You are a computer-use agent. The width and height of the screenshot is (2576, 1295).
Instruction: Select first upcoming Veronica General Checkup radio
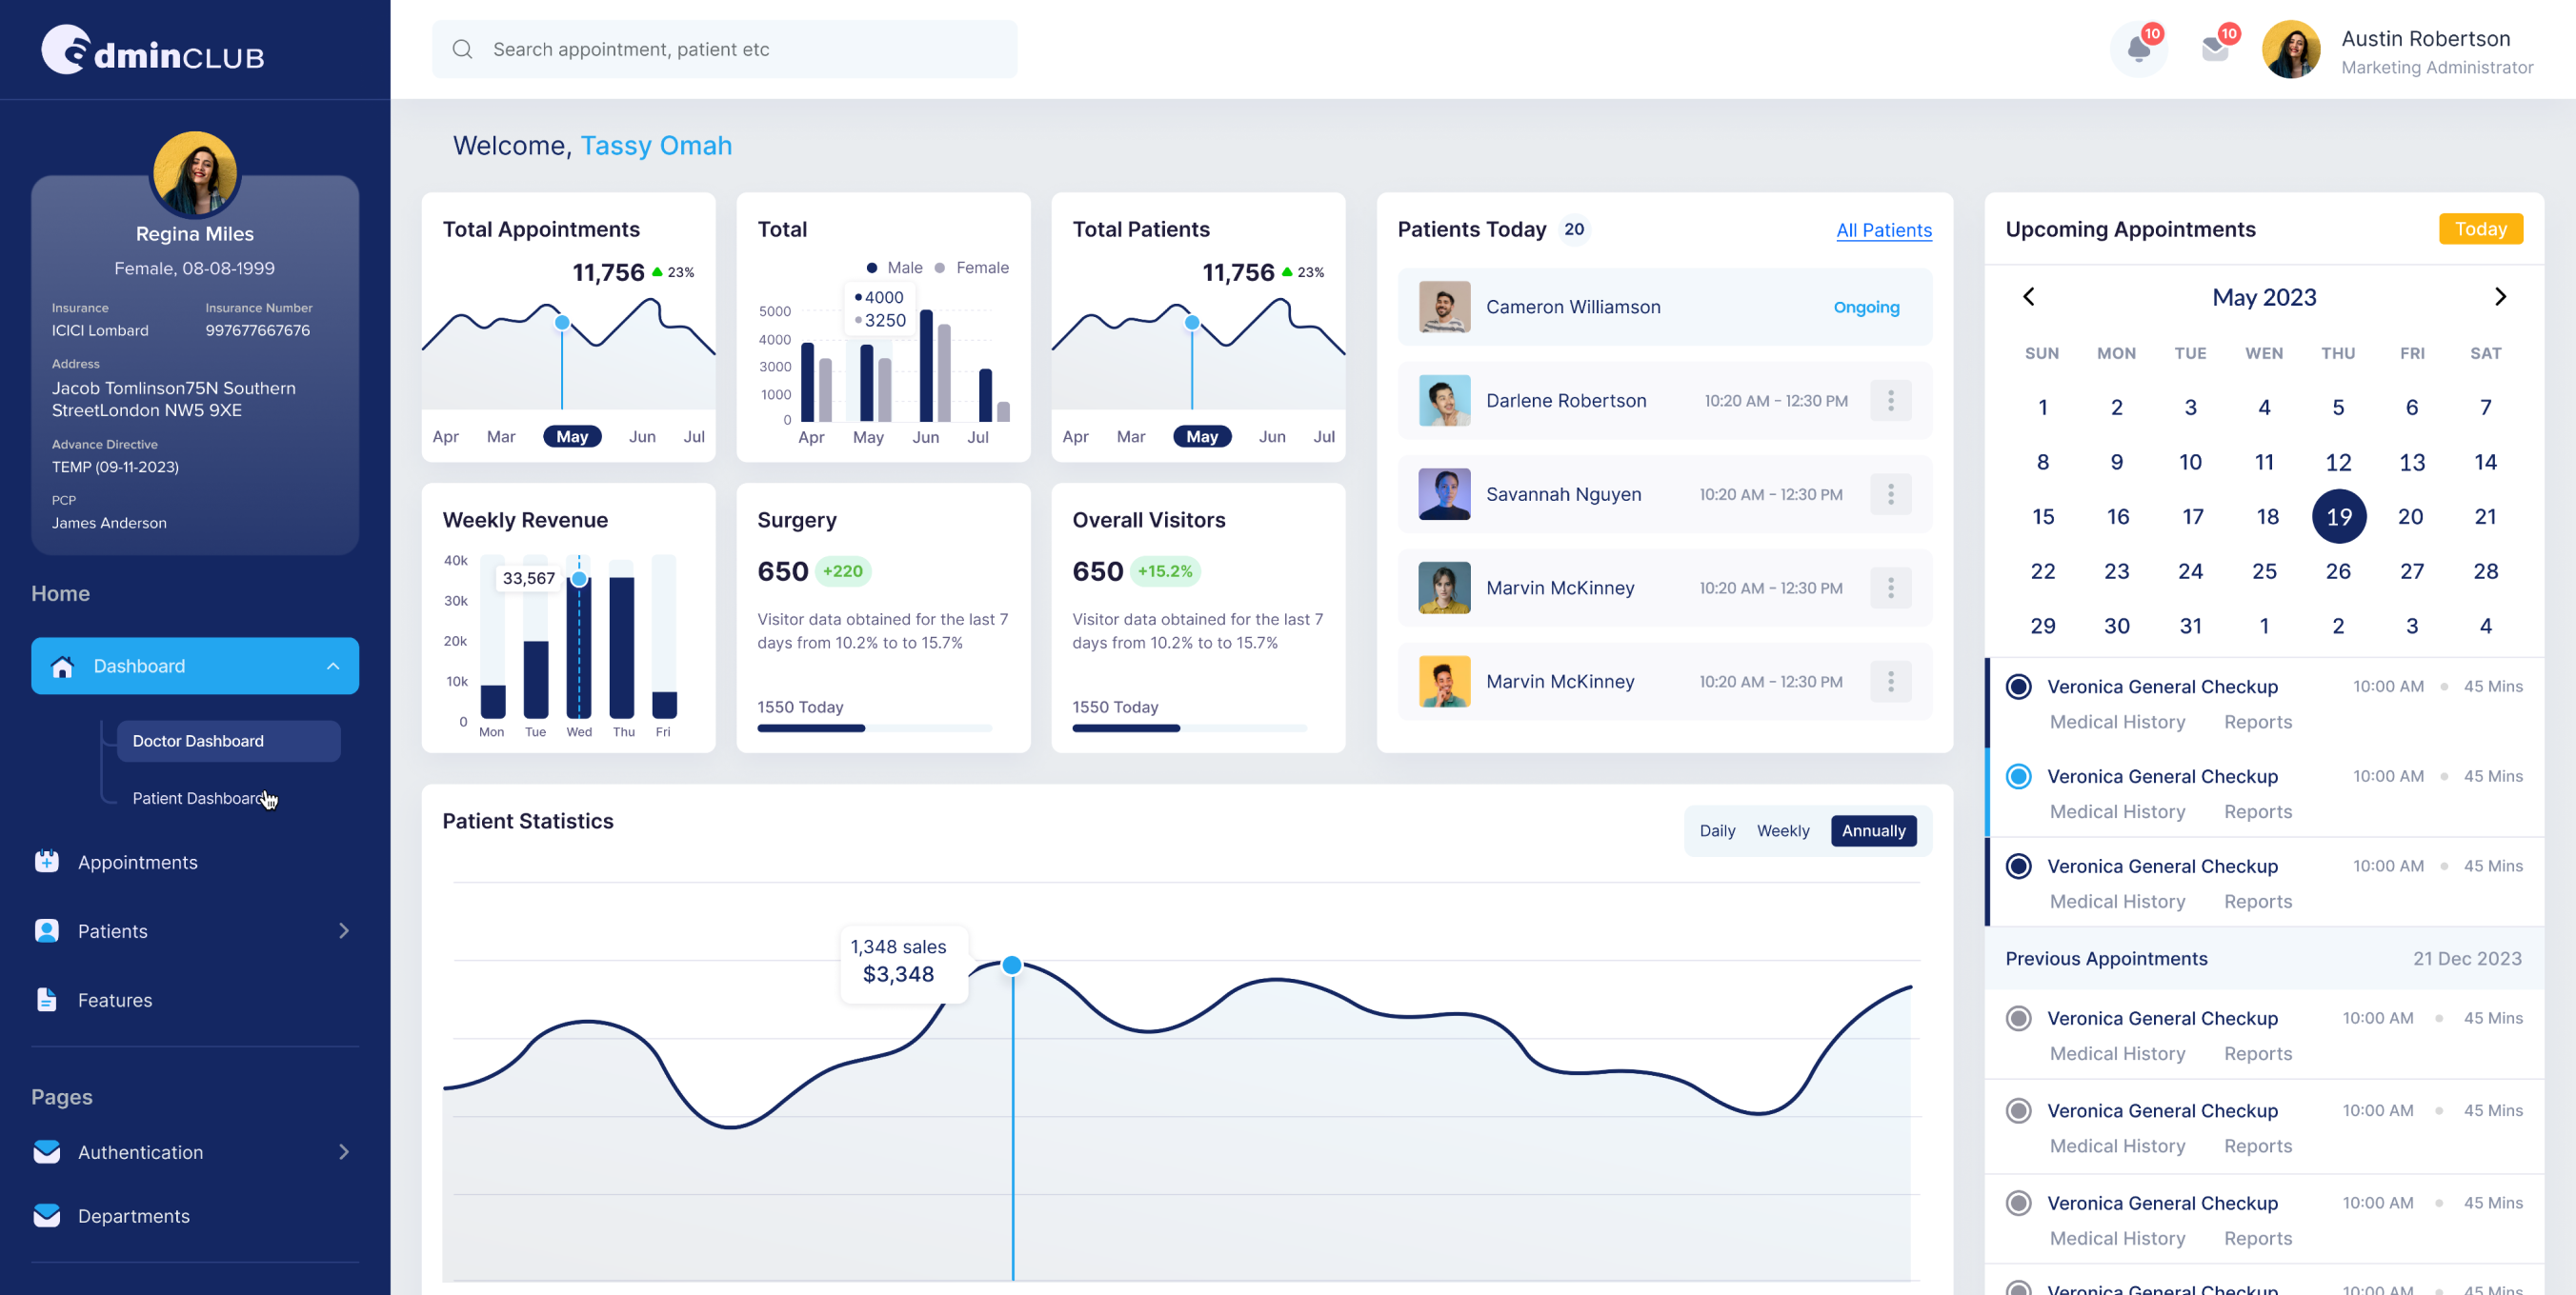click(x=2019, y=687)
